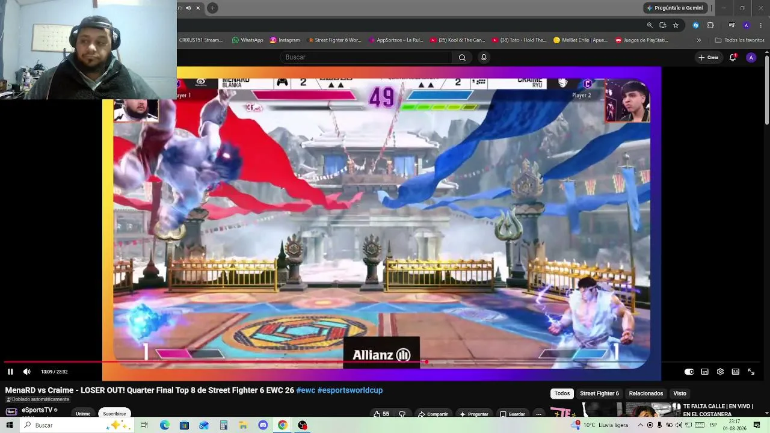
Task: Click the Suscribirse button
Action: click(114, 414)
